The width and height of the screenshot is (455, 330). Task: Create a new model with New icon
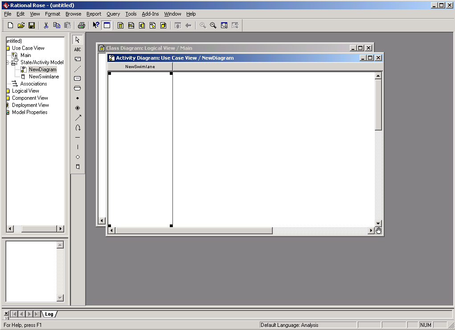pyautogui.click(x=10, y=25)
